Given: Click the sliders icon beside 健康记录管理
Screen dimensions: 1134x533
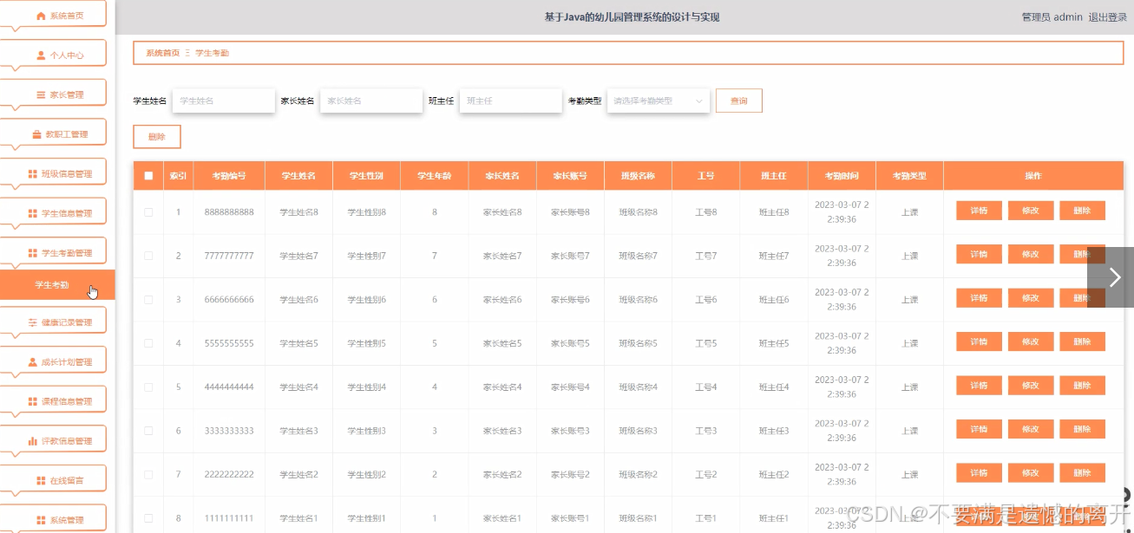Looking at the screenshot, I should tap(33, 322).
